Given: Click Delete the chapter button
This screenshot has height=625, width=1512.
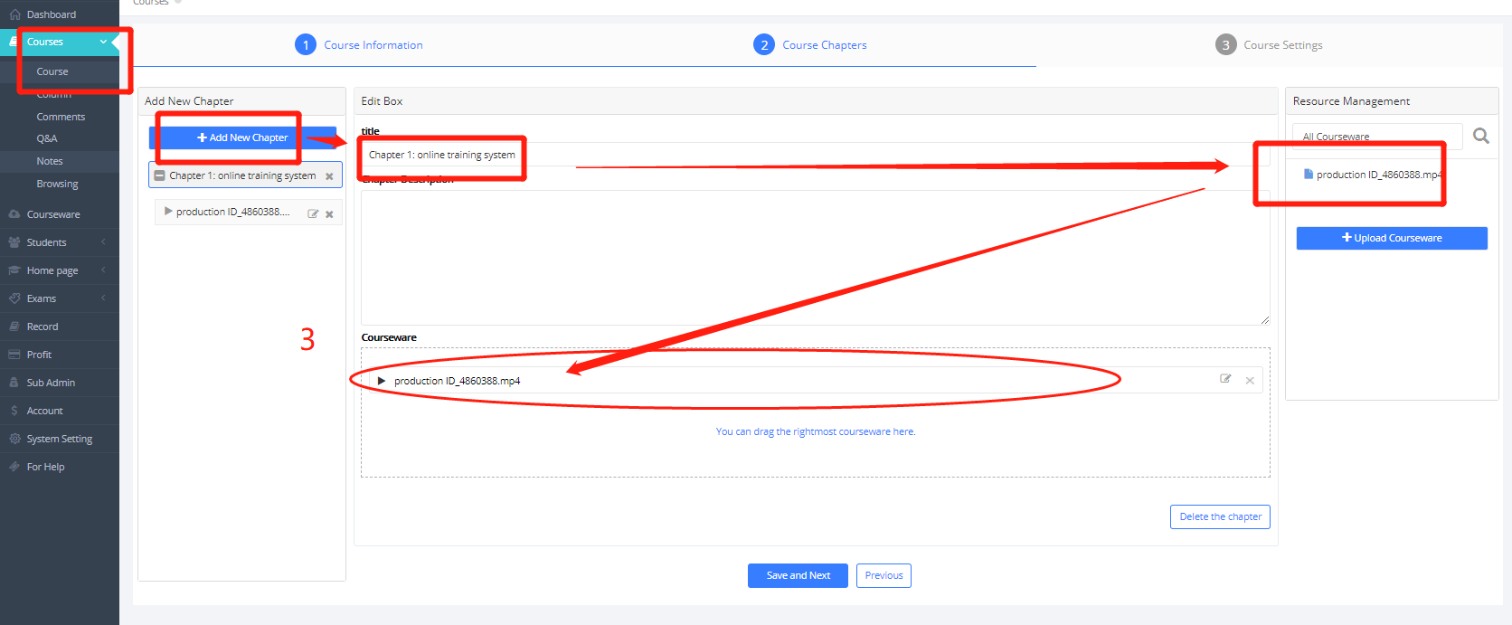Looking at the screenshot, I should click(x=1220, y=516).
